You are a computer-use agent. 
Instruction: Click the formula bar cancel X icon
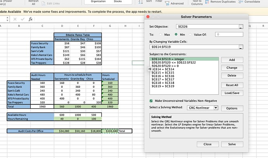[x=15, y=19]
